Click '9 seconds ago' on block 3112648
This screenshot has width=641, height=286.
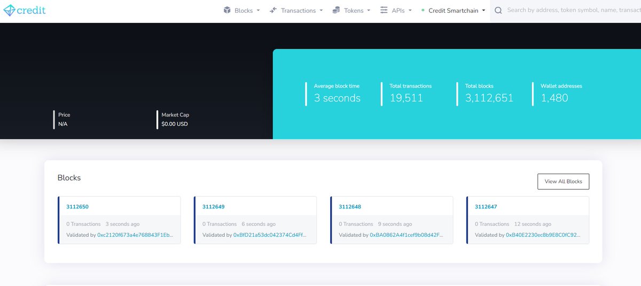point(395,224)
